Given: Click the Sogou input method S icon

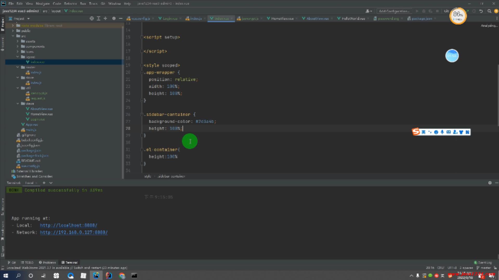Looking at the screenshot, I should pyautogui.click(x=416, y=132).
